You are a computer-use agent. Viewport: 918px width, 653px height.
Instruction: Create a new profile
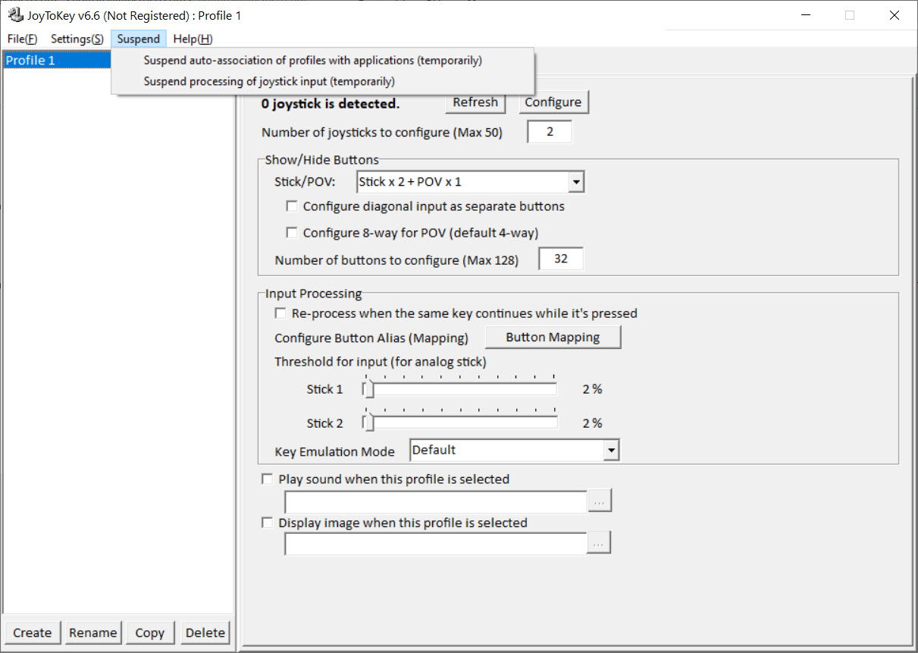(32, 633)
